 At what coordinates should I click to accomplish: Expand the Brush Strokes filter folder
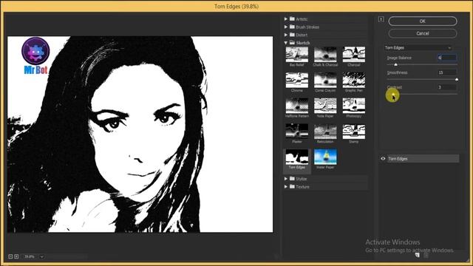[x=286, y=27]
